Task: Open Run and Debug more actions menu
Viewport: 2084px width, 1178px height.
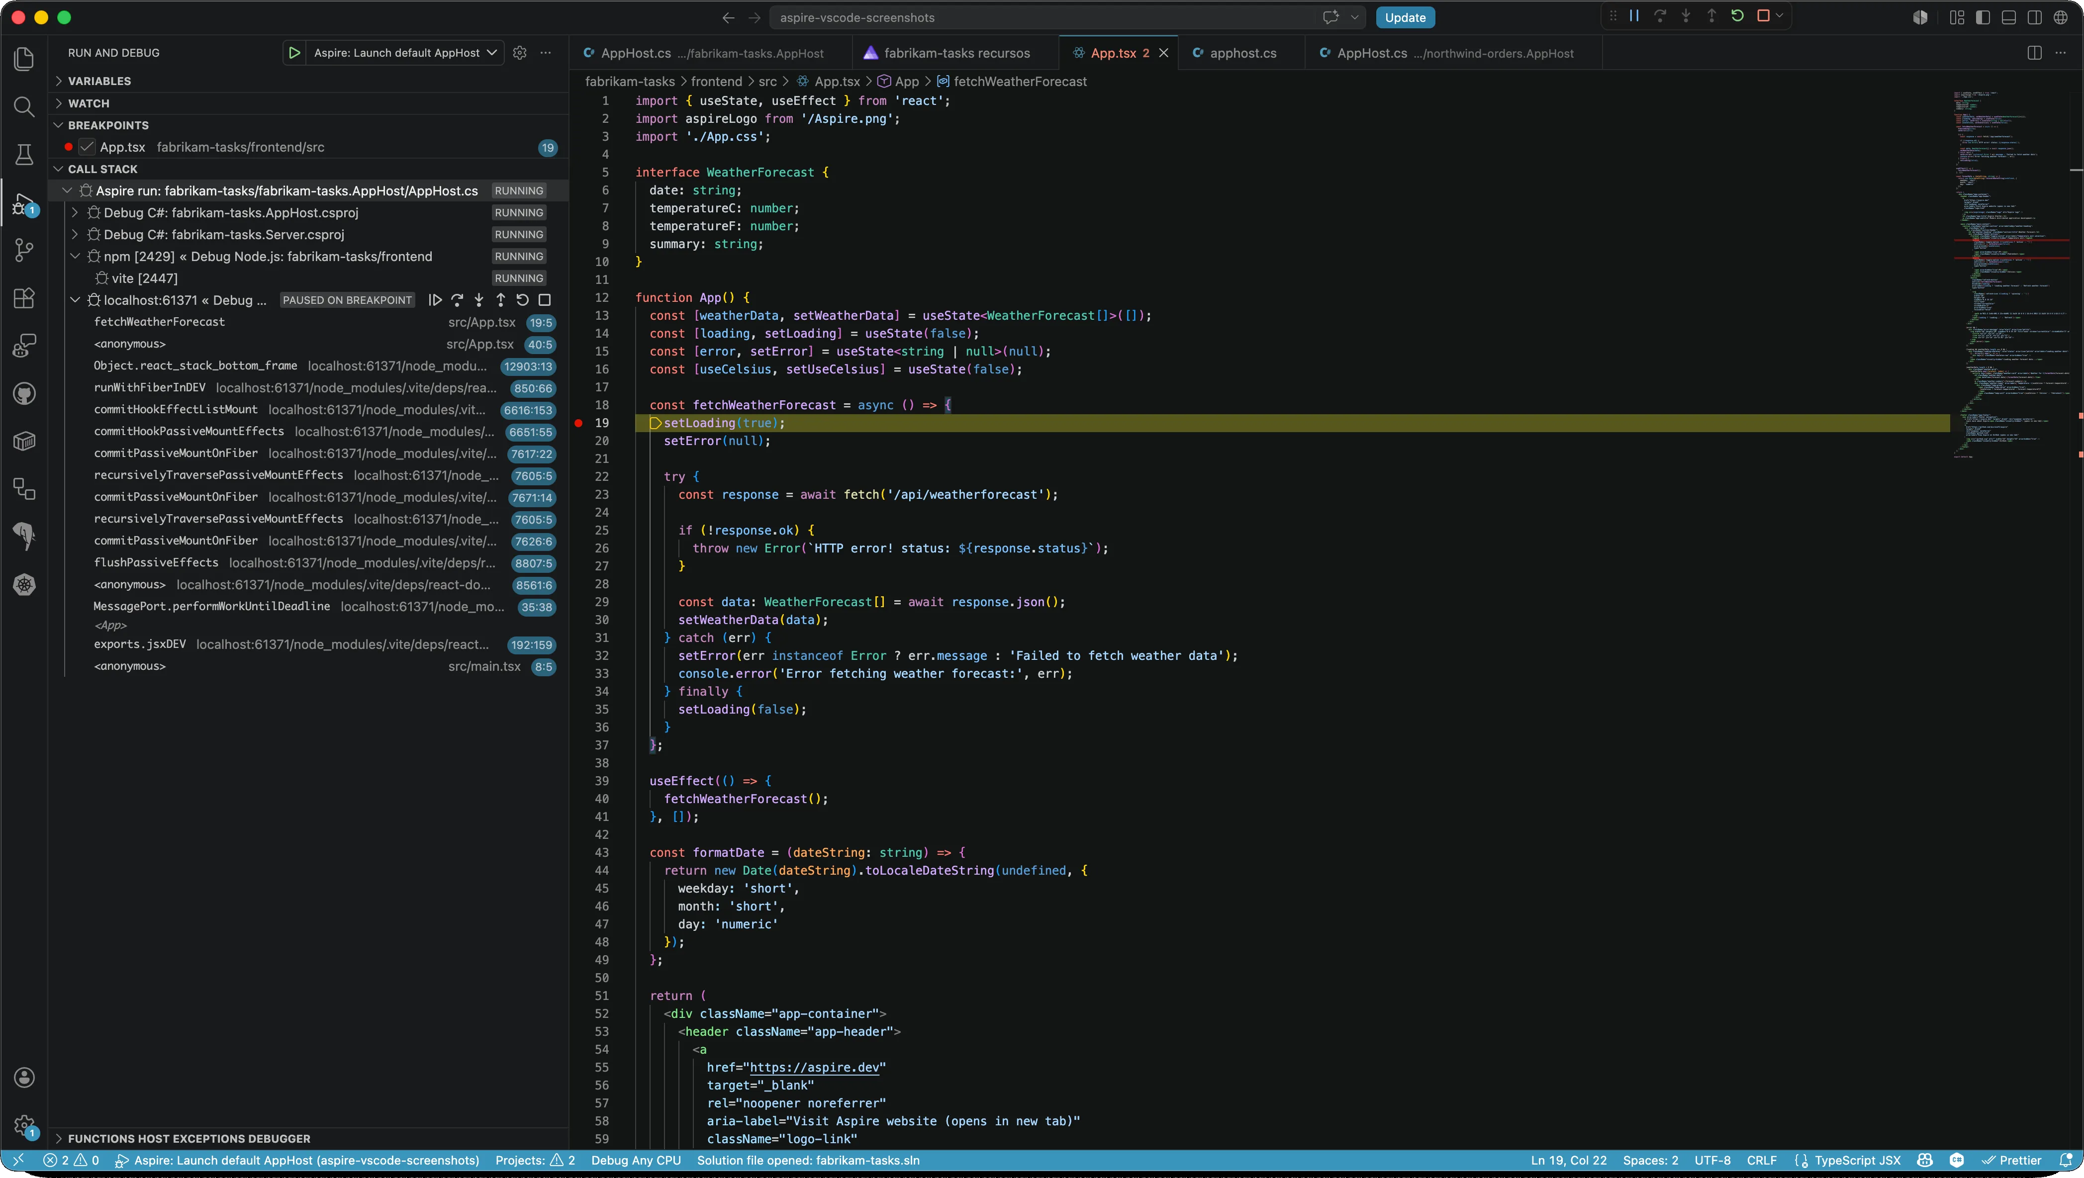Action: 546,53
